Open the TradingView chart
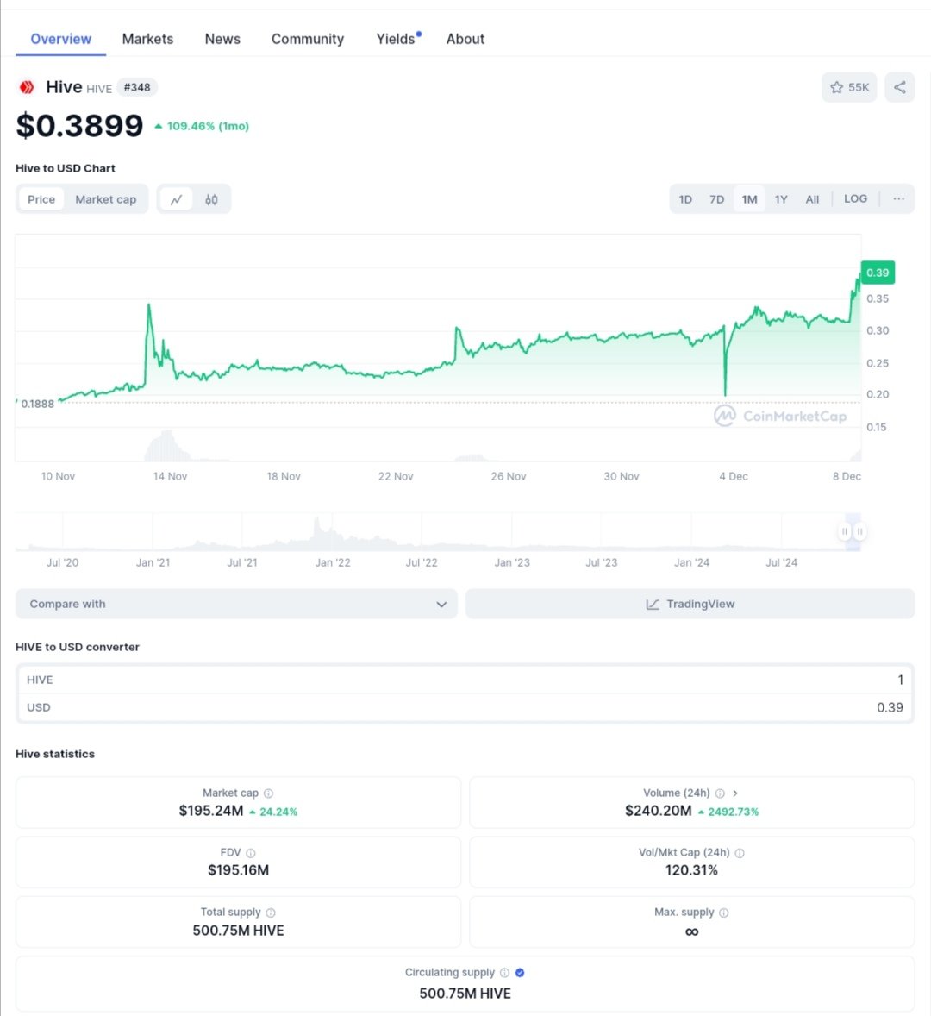This screenshot has width=931, height=1016. coord(690,604)
